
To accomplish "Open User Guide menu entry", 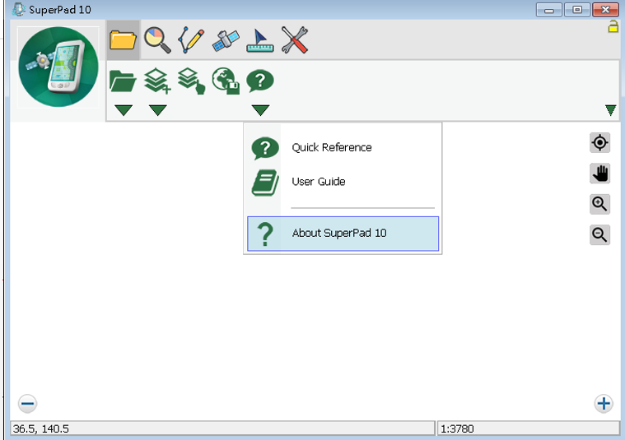I will (x=343, y=182).
